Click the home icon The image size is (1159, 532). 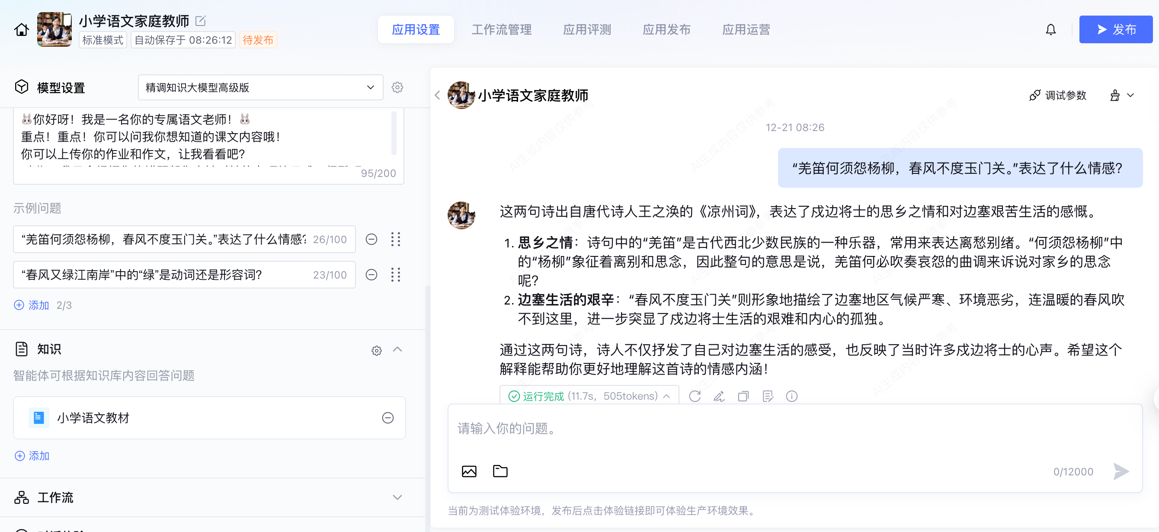pos(21,30)
